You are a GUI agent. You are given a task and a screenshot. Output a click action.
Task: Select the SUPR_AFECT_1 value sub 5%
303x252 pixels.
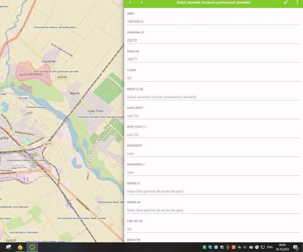133,135
